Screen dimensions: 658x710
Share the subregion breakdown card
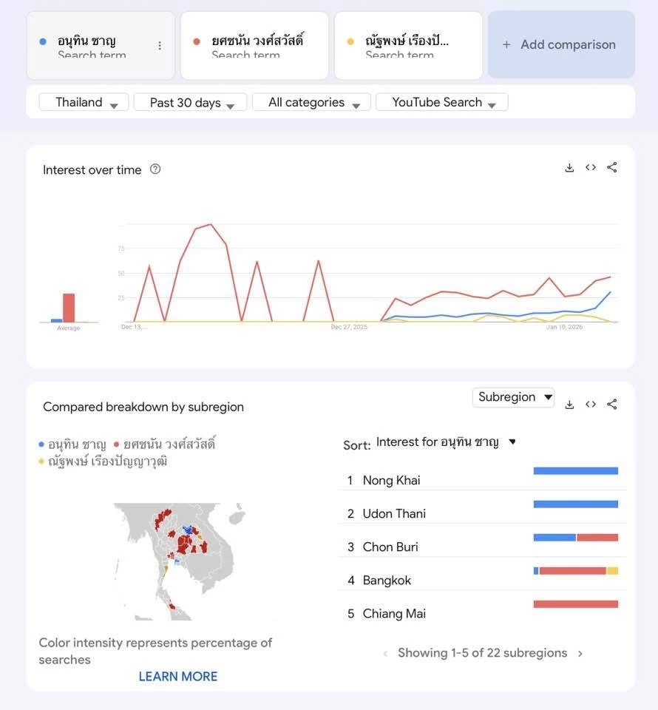(x=612, y=405)
